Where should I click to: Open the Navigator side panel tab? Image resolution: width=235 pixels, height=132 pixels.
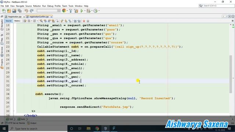2,25
